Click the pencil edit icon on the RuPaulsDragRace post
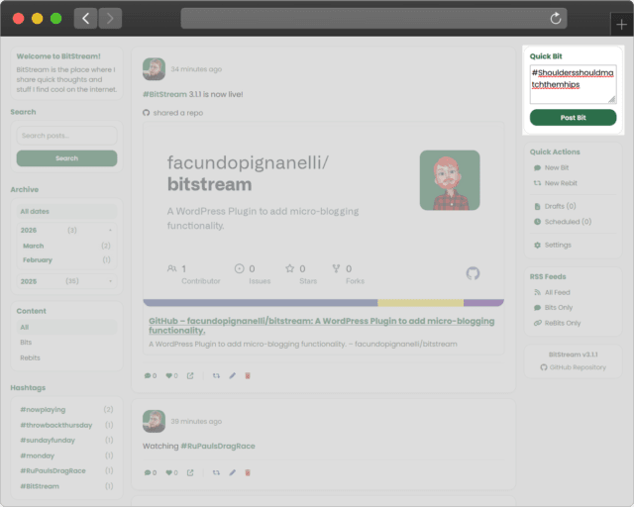The width and height of the screenshot is (634, 507). pyautogui.click(x=233, y=472)
